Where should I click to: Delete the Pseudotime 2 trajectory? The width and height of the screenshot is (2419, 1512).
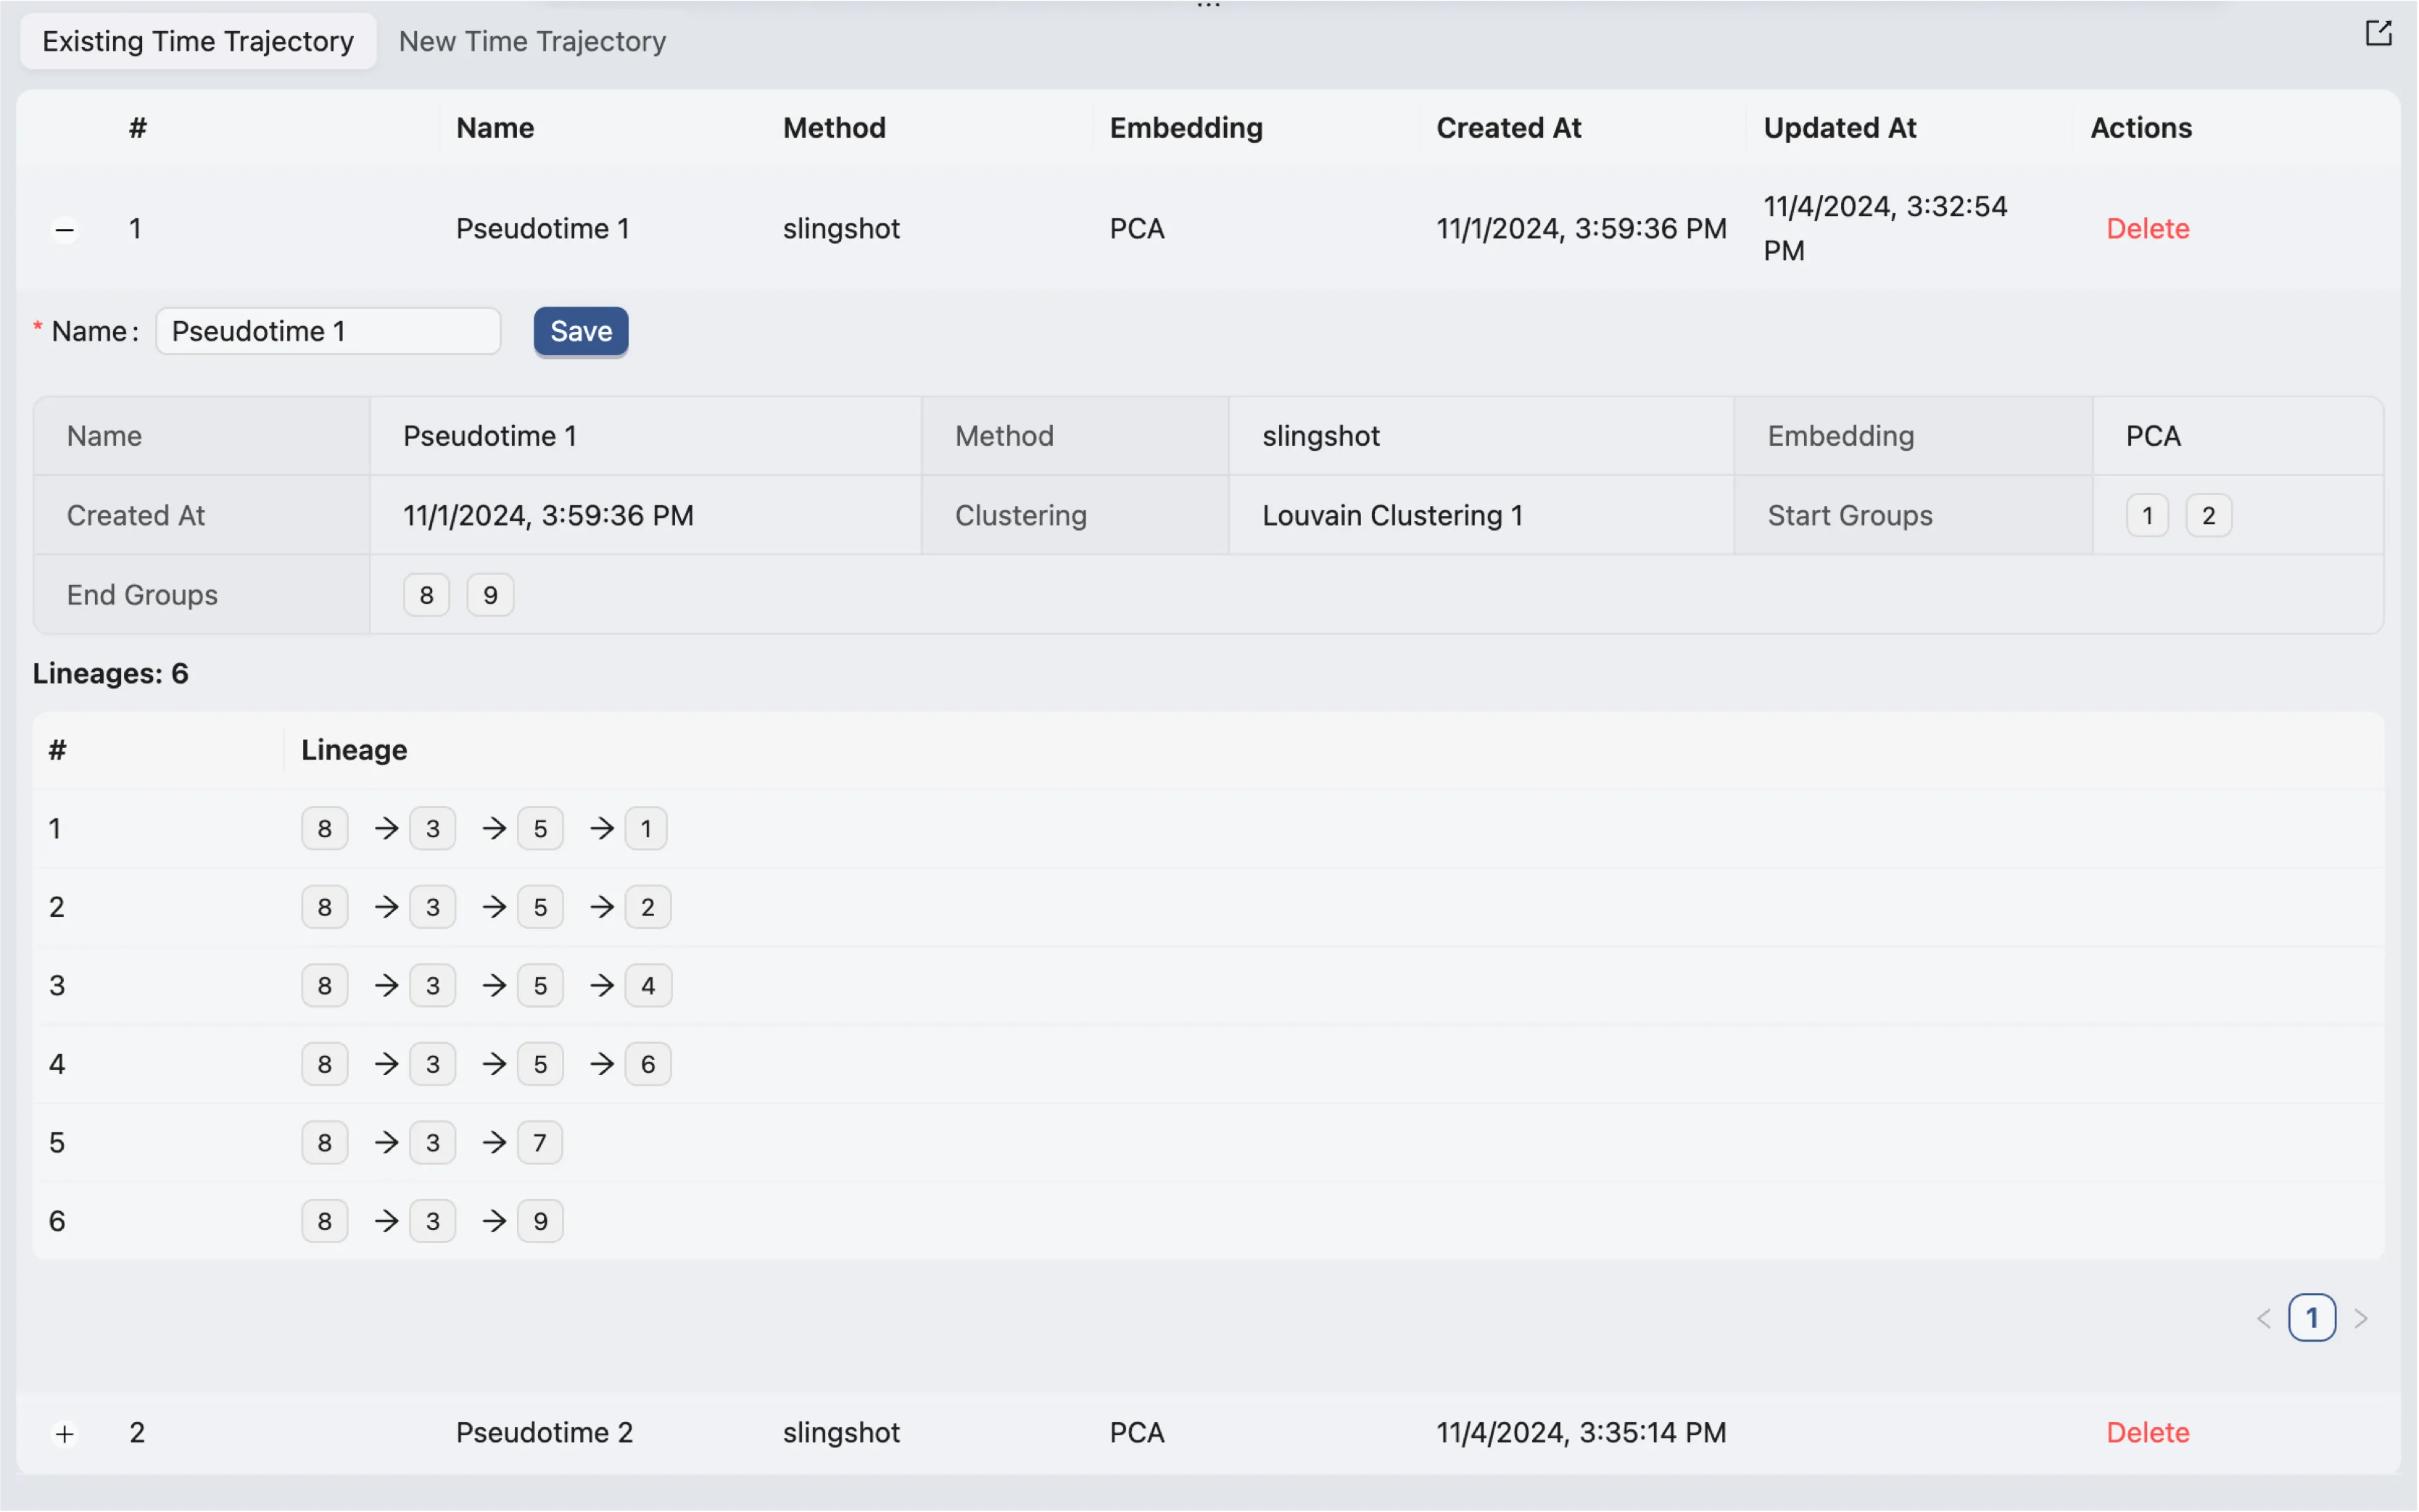(2147, 1432)
